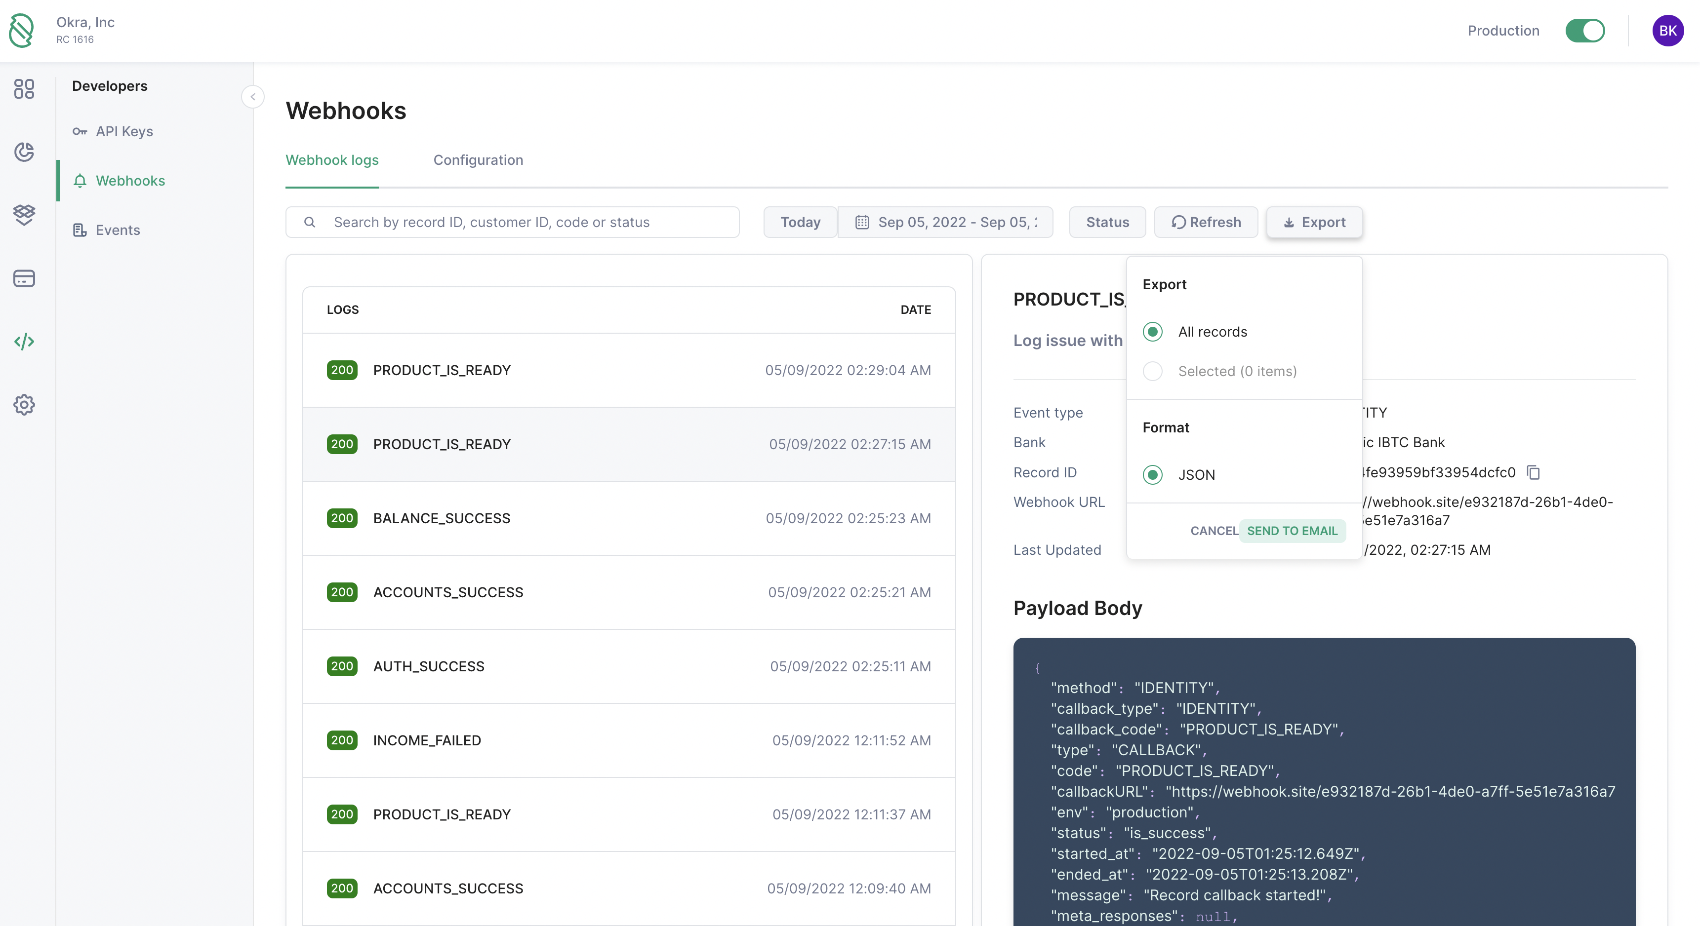Open the settings gear in sidebar

coord(24,404)
